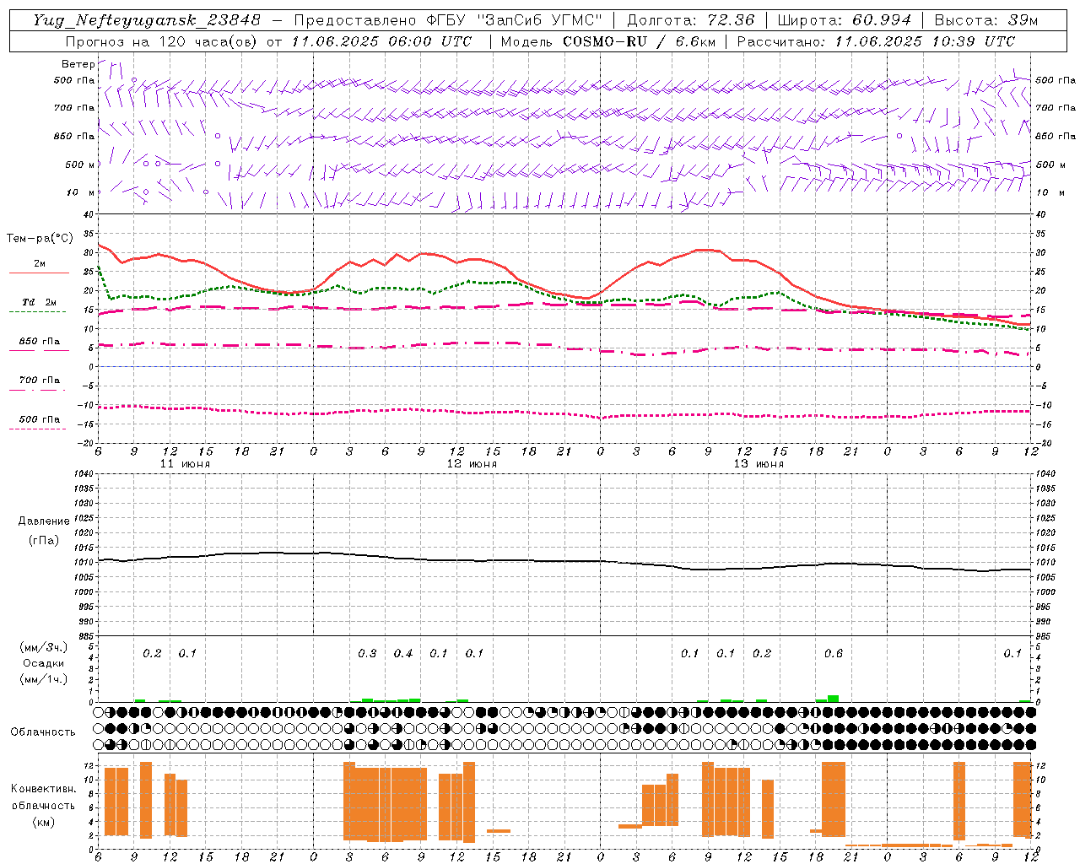Click the tallest green precipitation bar under 0.6
Screen dimensions: 1080x864
click(x=833, y=699)
